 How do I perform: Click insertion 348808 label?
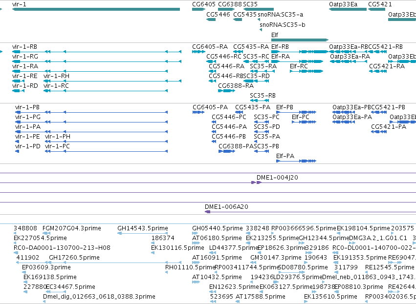pyautogui.click(x=25, y=228)
